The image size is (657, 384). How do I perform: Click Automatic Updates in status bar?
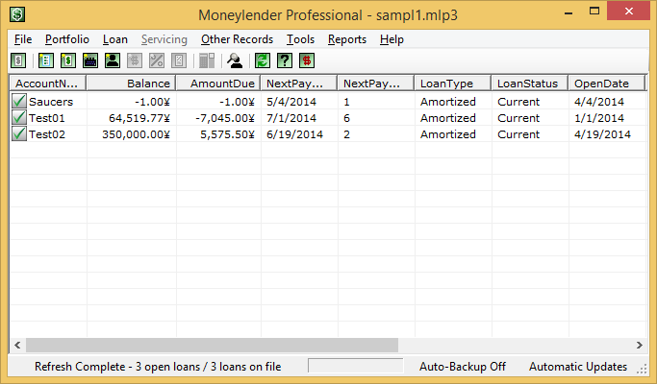pyautogui.click(x=578, y=367)
